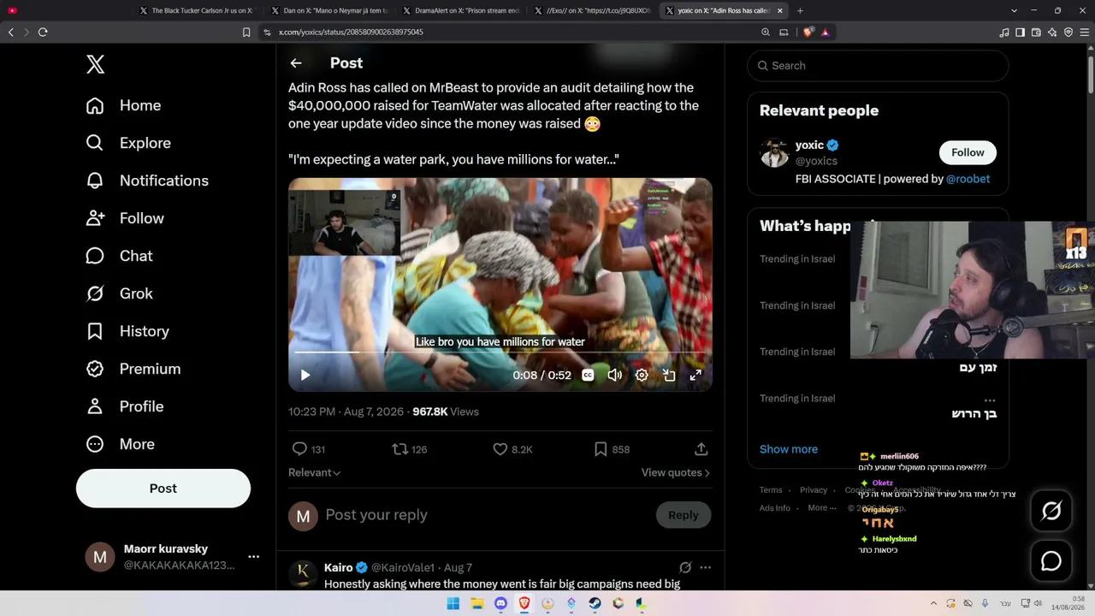Open the floating Grok button

tap(1051, 511)
